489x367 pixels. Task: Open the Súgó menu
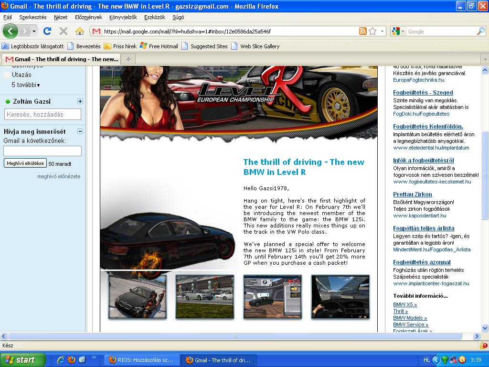point(179,17)
